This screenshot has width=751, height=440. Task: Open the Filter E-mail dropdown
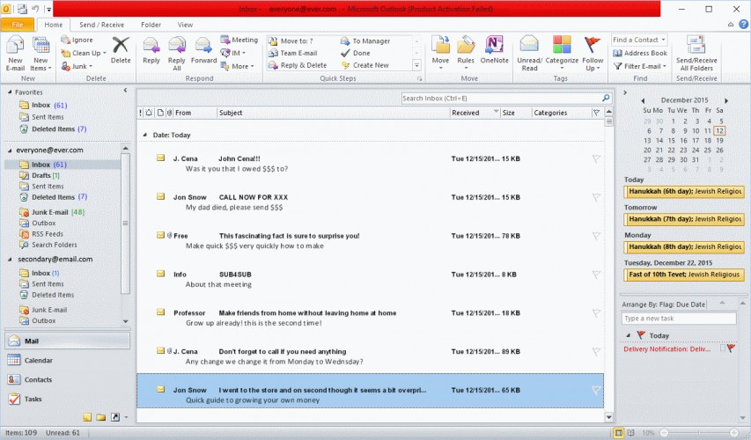(640, 66)
